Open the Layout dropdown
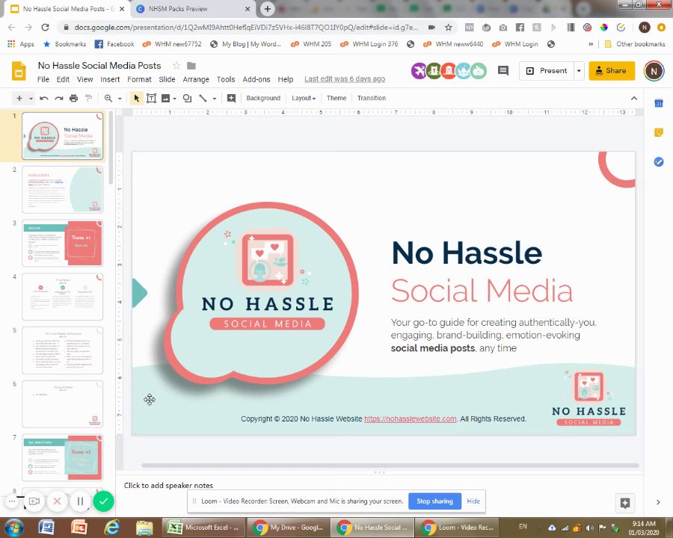Image resolution: width=673 pixels, height=538 pixels. tap(304, 98)
